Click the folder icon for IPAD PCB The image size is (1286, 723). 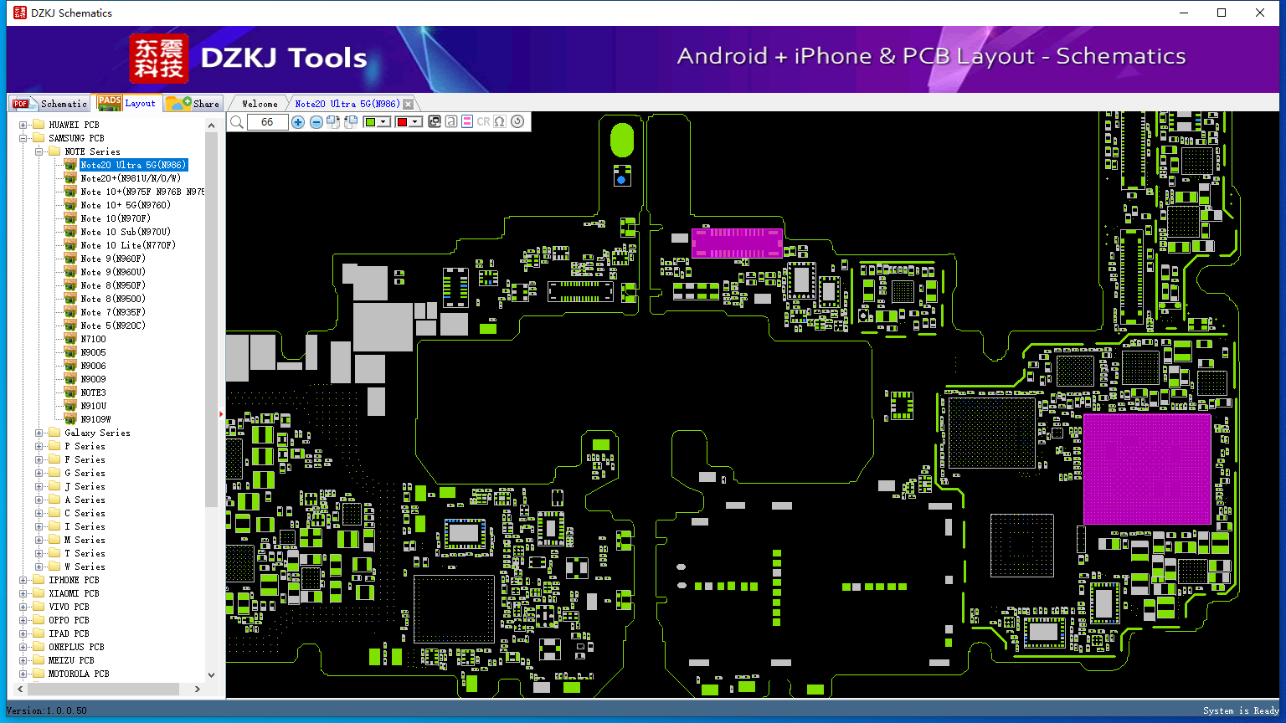39,633
